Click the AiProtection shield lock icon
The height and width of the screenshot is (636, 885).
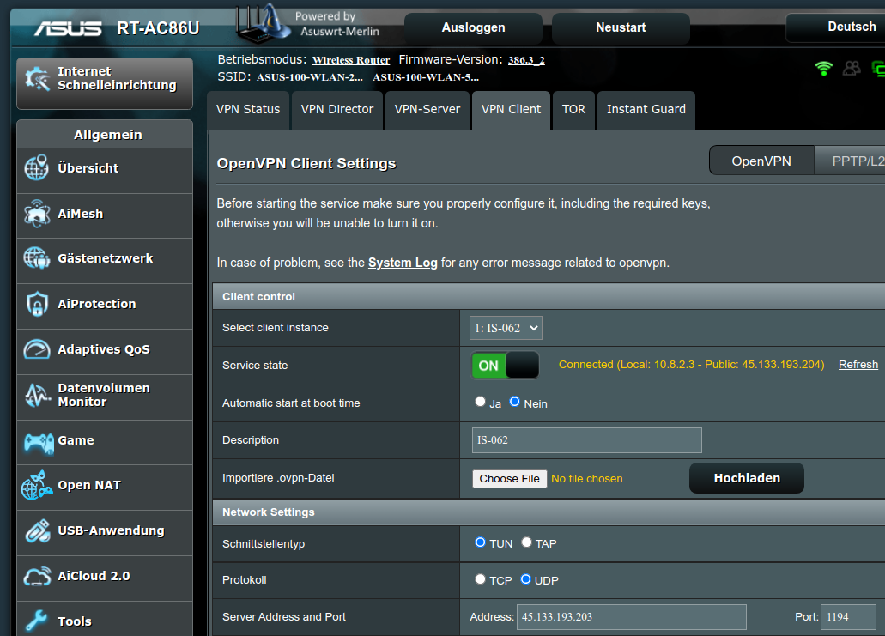[37, 304]
